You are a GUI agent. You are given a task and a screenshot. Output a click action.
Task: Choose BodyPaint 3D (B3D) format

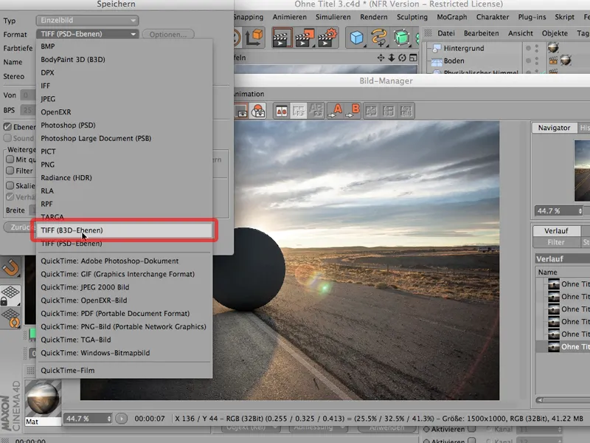(124, 60)
